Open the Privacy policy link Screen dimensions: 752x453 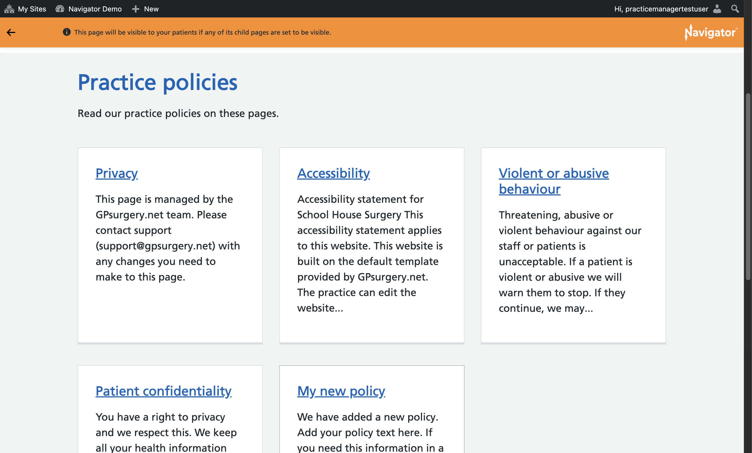pyautogui.click(x=117, y=173)
